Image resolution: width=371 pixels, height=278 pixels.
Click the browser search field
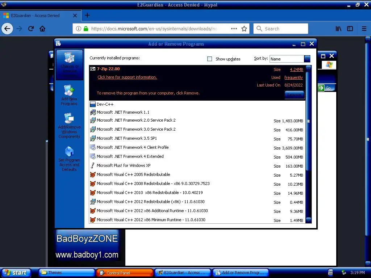(281, 29)
